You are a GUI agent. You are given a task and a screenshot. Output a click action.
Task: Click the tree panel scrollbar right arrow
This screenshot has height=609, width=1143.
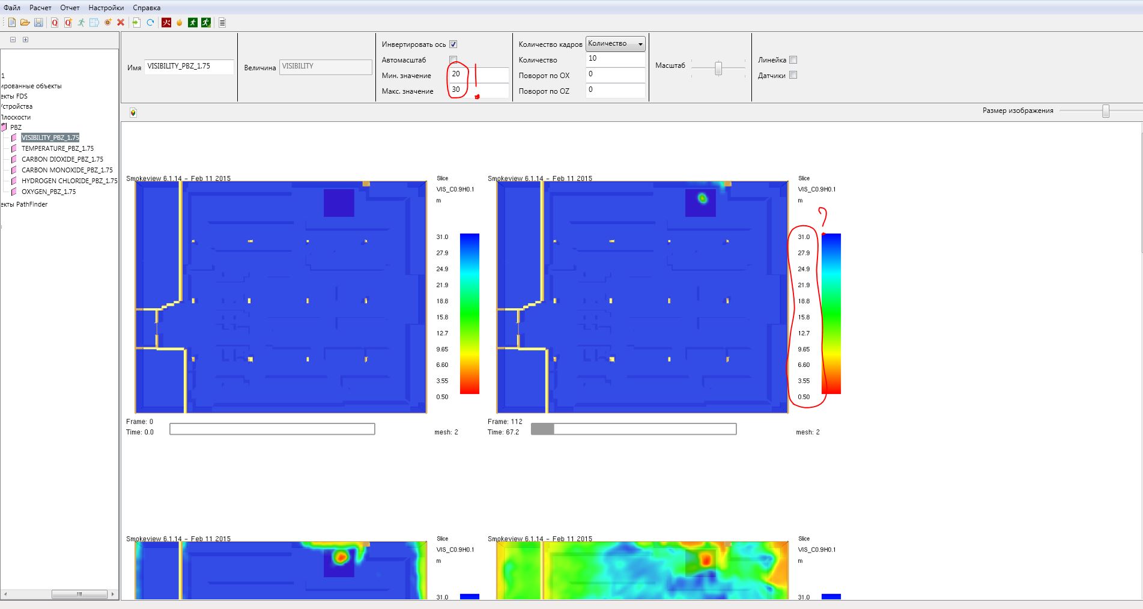pos(112,594)
